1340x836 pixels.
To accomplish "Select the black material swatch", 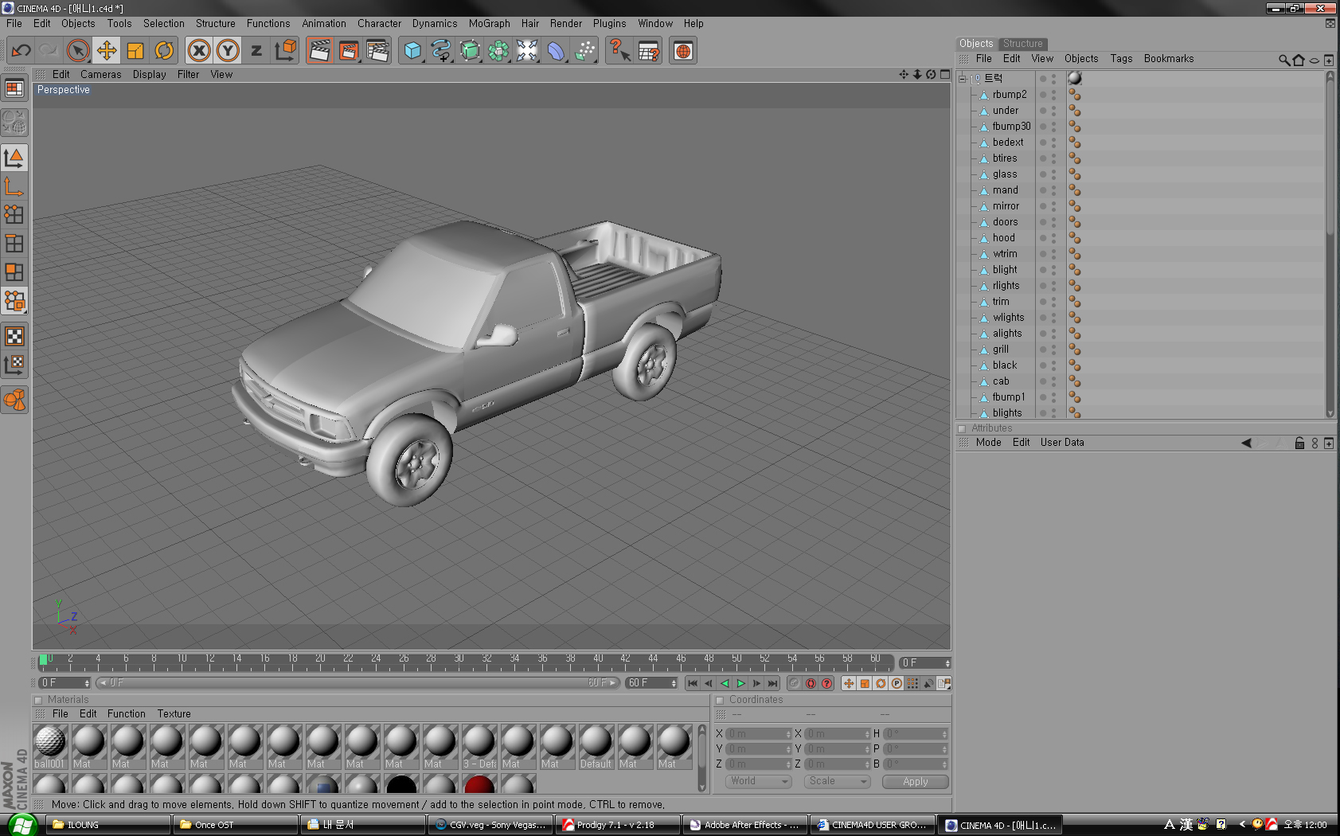I will [x=401, y=784].
